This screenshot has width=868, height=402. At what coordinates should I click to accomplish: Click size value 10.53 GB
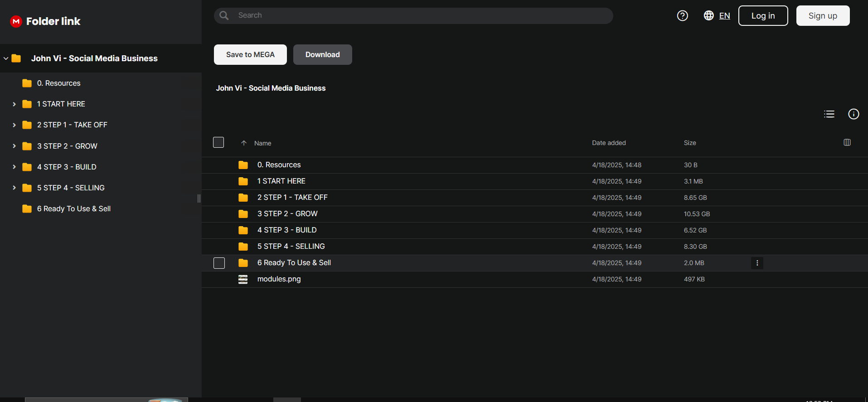tap(697, 214)
